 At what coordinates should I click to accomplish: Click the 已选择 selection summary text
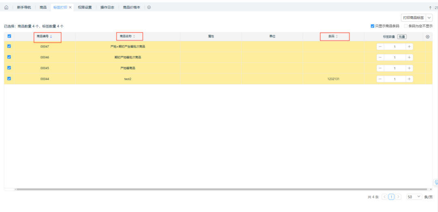[x=34, y=26]
